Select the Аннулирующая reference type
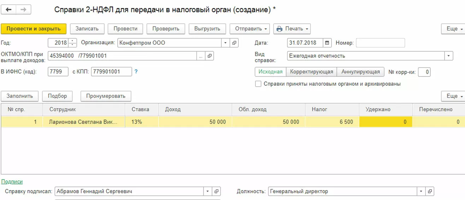465x200 pixels. coord(360,72)
